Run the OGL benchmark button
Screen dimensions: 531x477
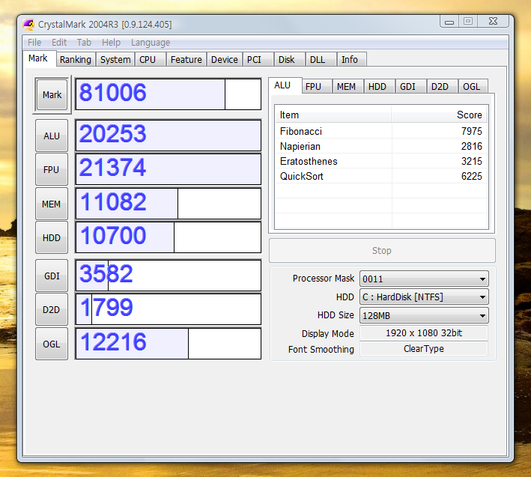pos(52,344)
